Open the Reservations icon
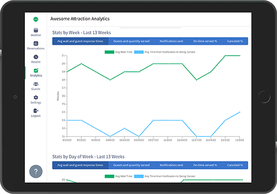277x194 pixels. tap(36, 44)
